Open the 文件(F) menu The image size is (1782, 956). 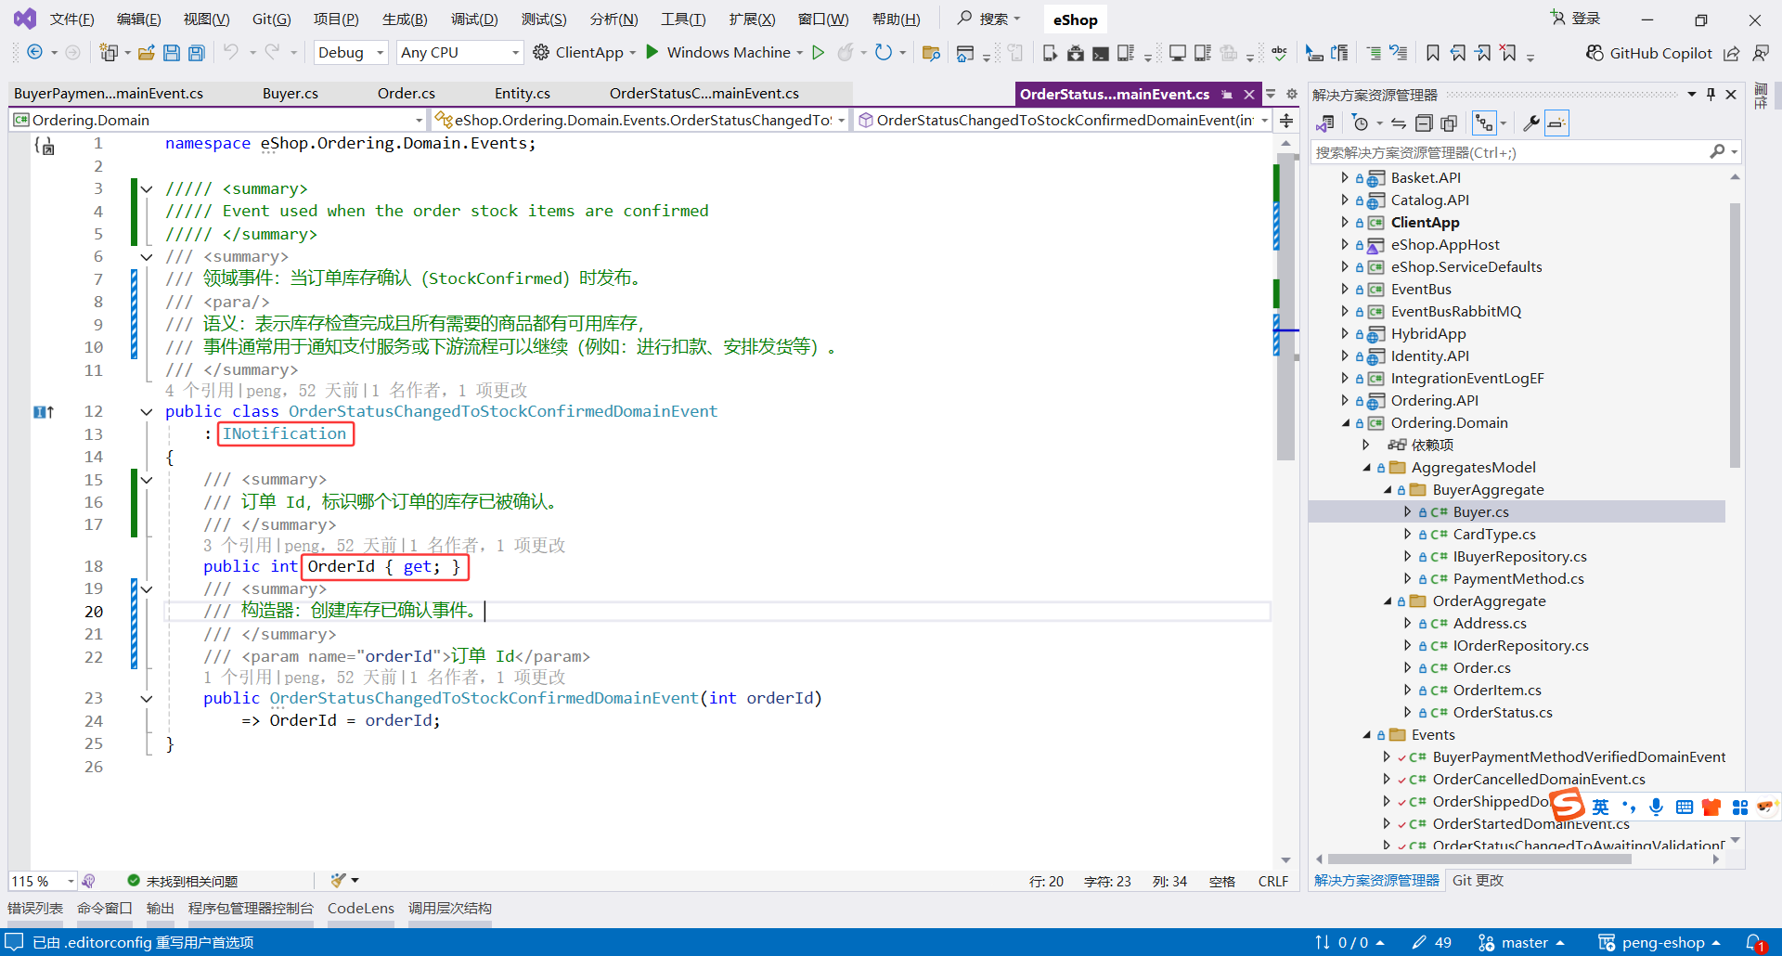pyautogui.click(x=71, y=19)
